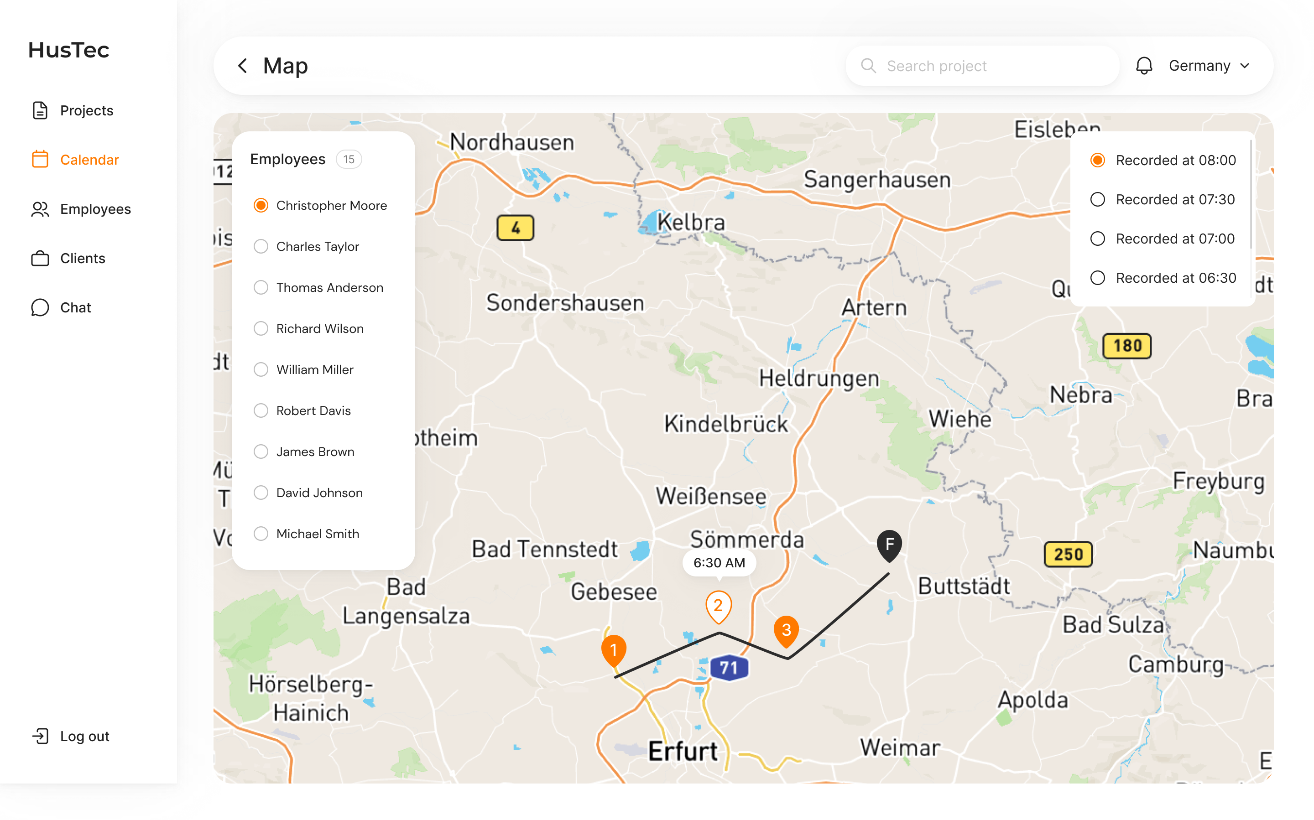Click the search magnifier icon
The width and height of the screenshot is (1314, 820).
pyautogui.click(x=868, y=66)
